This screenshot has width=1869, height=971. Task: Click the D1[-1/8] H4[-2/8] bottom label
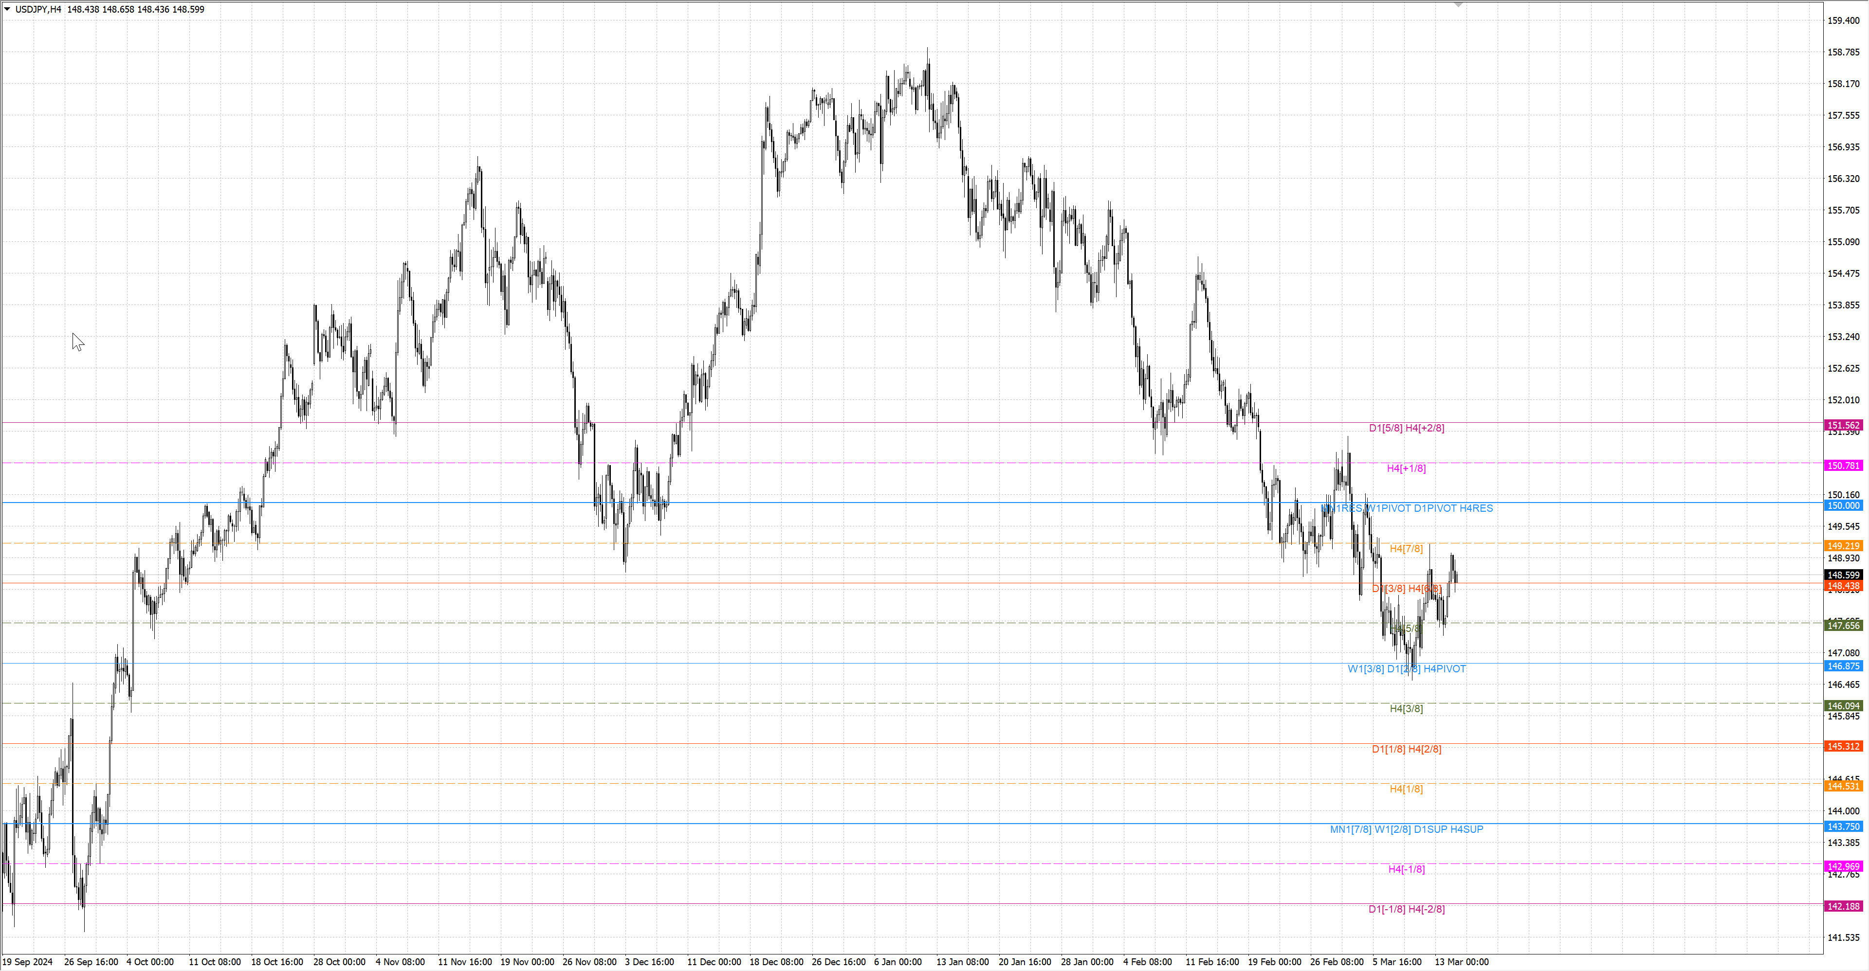point(1406,909)
